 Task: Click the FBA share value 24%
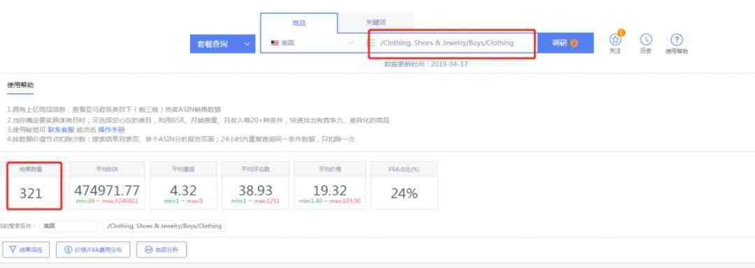(404, 193)
